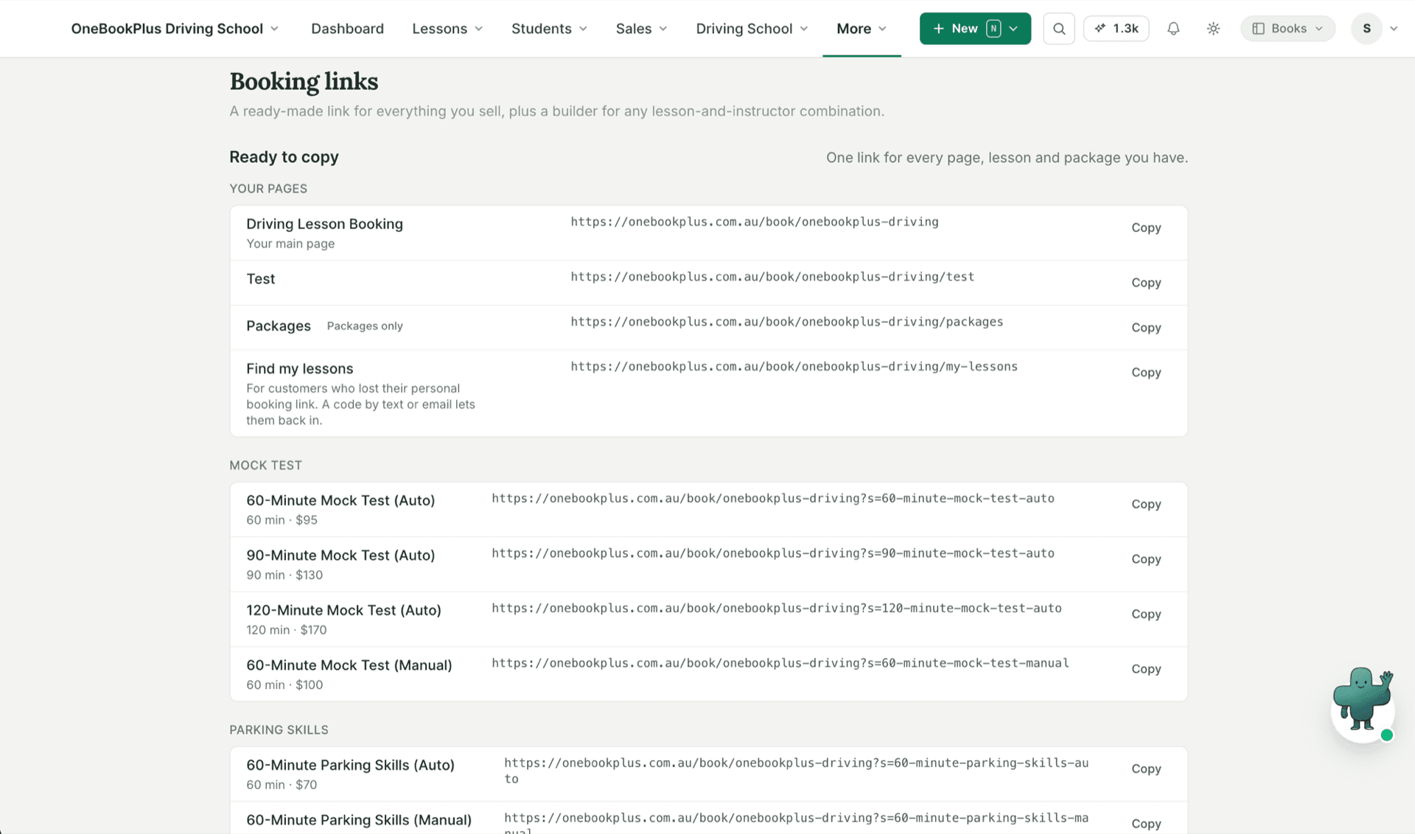Select the URL ending /test

772,277
